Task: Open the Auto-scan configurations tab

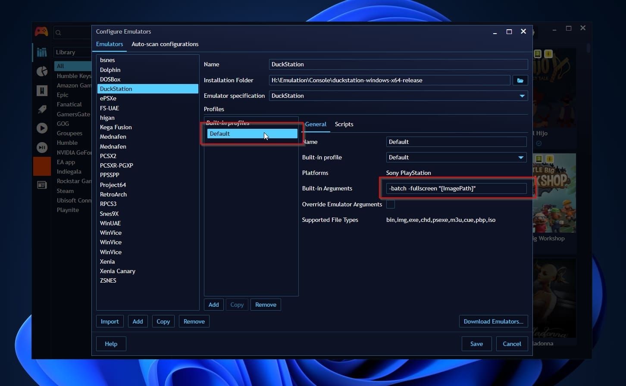Action: [165, 44]
